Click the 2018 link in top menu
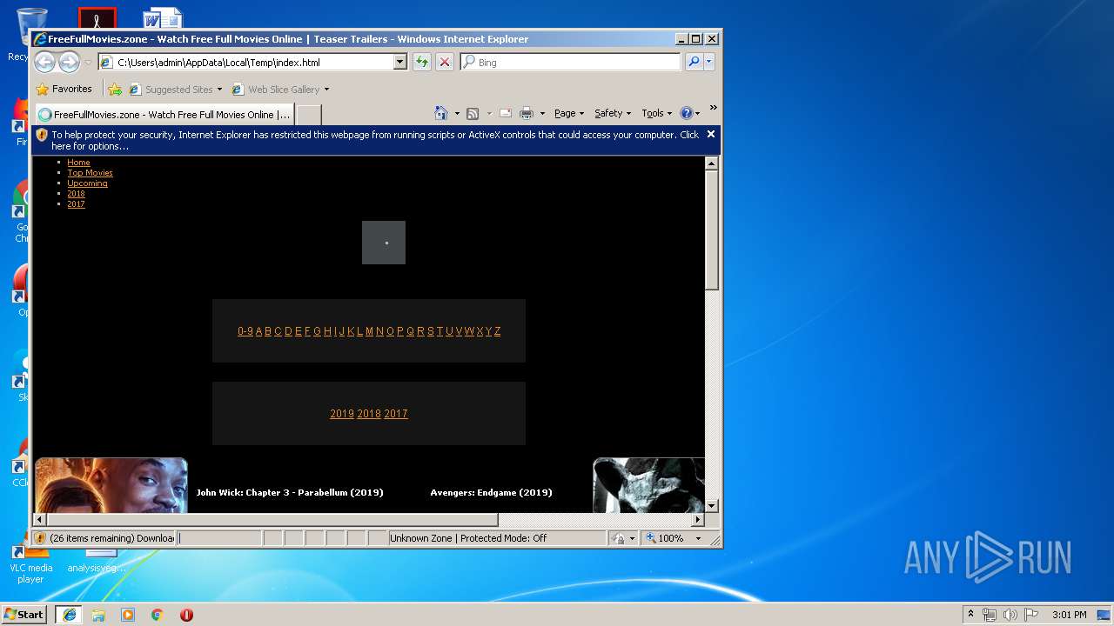 point(76,194)
